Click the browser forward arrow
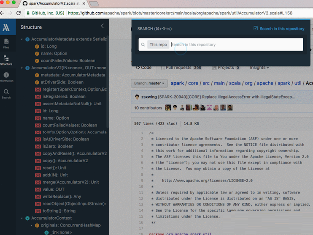 pos(10,13)
